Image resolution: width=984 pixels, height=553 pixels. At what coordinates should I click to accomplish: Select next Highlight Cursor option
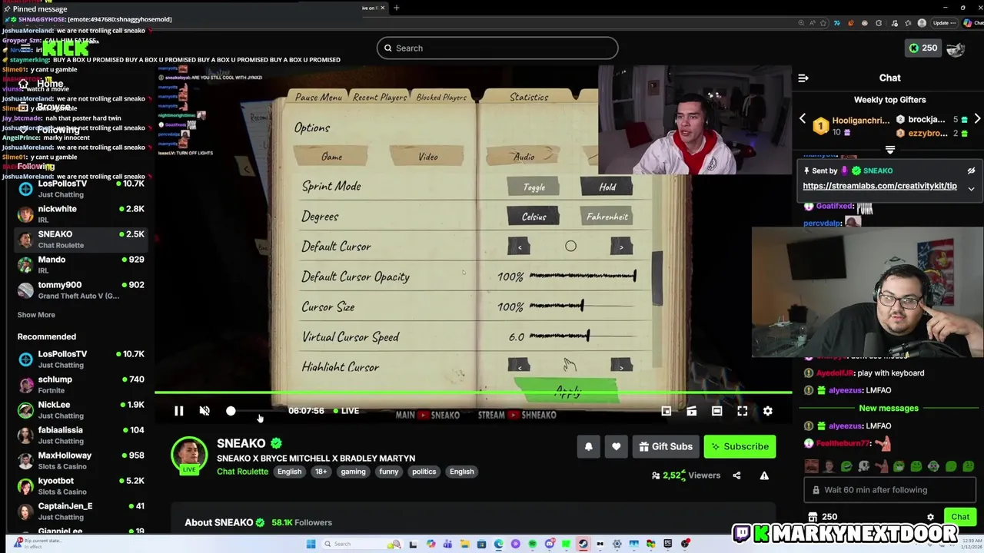point(621,366)
